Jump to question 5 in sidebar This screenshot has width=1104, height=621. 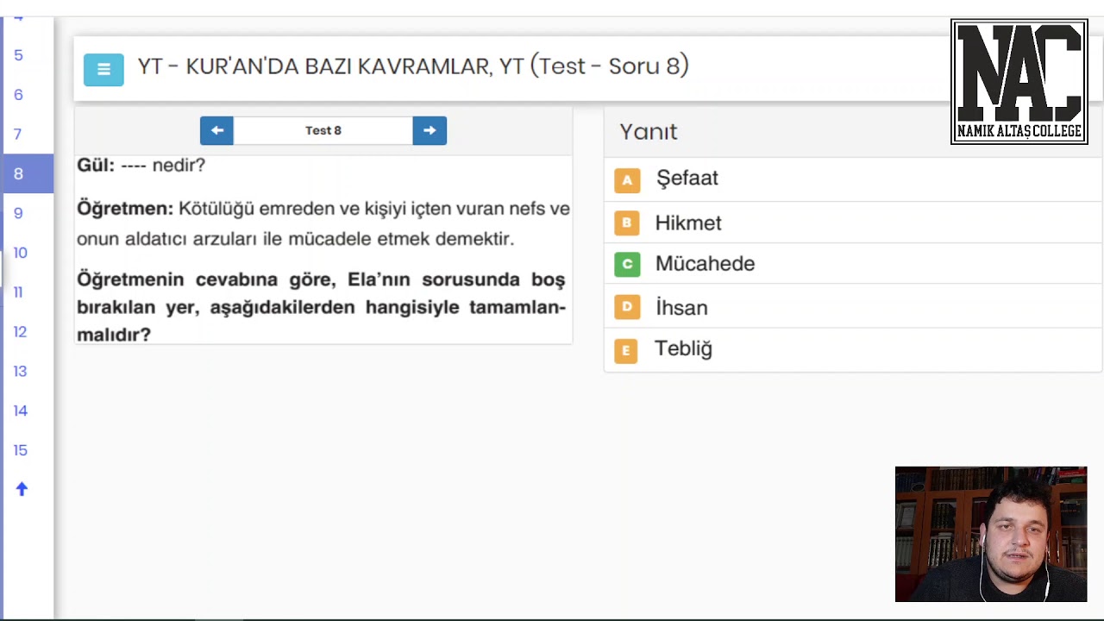[x=18, y=55]
